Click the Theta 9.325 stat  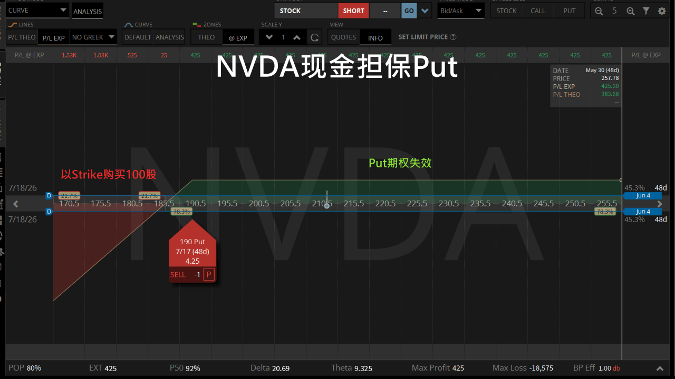click(x=352, y=368)
